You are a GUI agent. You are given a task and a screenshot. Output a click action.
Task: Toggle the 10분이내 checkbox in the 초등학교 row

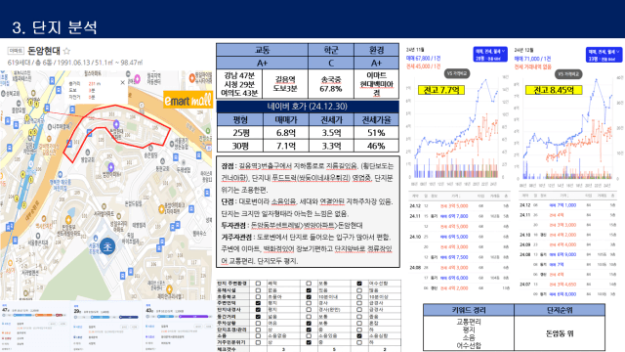tap(309, 296)
